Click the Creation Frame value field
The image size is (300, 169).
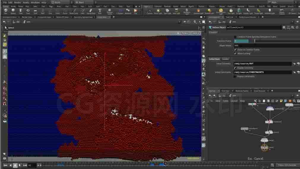[x=241, y=41]
